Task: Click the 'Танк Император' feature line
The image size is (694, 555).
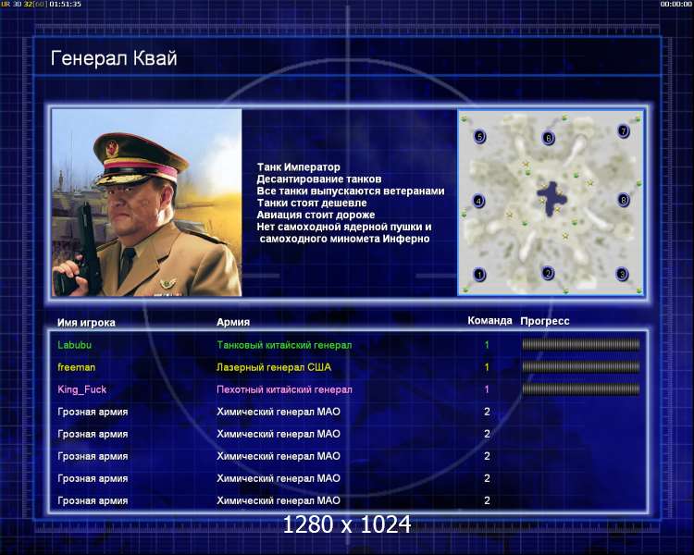Action: [x=298, y=167]
